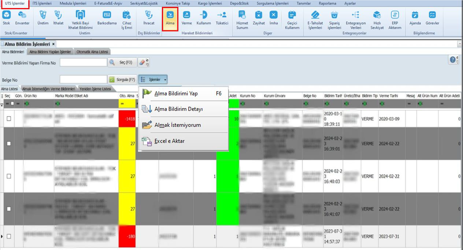Screen dimensions: 463x250
Task: Click the Belge No input field
Action: (83, 79)
